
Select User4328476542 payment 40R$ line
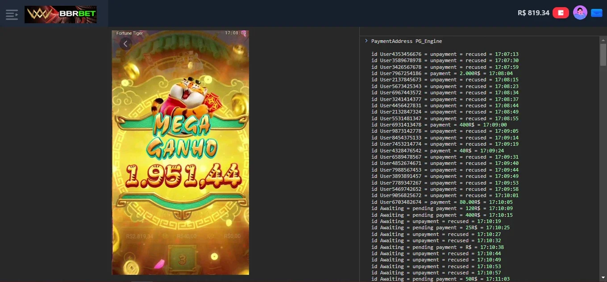click(437, 151)
